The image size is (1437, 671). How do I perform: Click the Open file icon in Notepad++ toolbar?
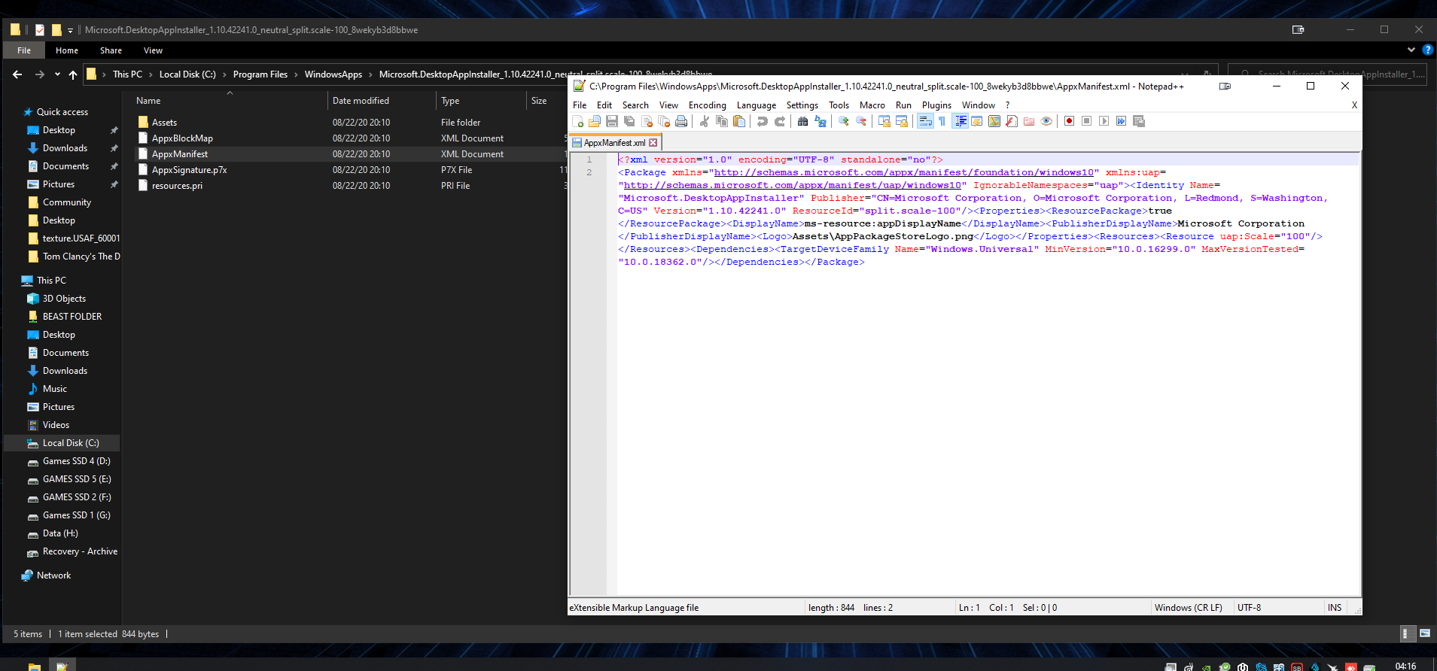tap(595, 121)
